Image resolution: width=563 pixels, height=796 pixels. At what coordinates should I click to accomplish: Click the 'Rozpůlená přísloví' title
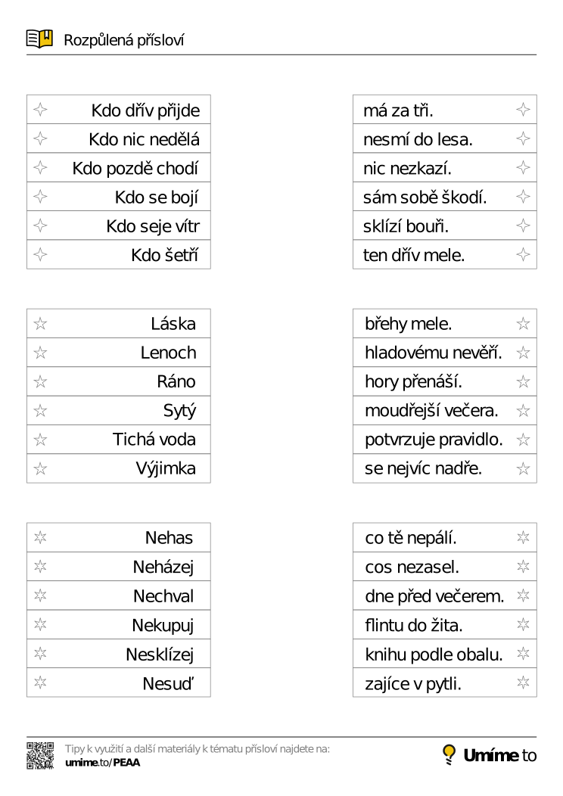(x=123, y=40)
